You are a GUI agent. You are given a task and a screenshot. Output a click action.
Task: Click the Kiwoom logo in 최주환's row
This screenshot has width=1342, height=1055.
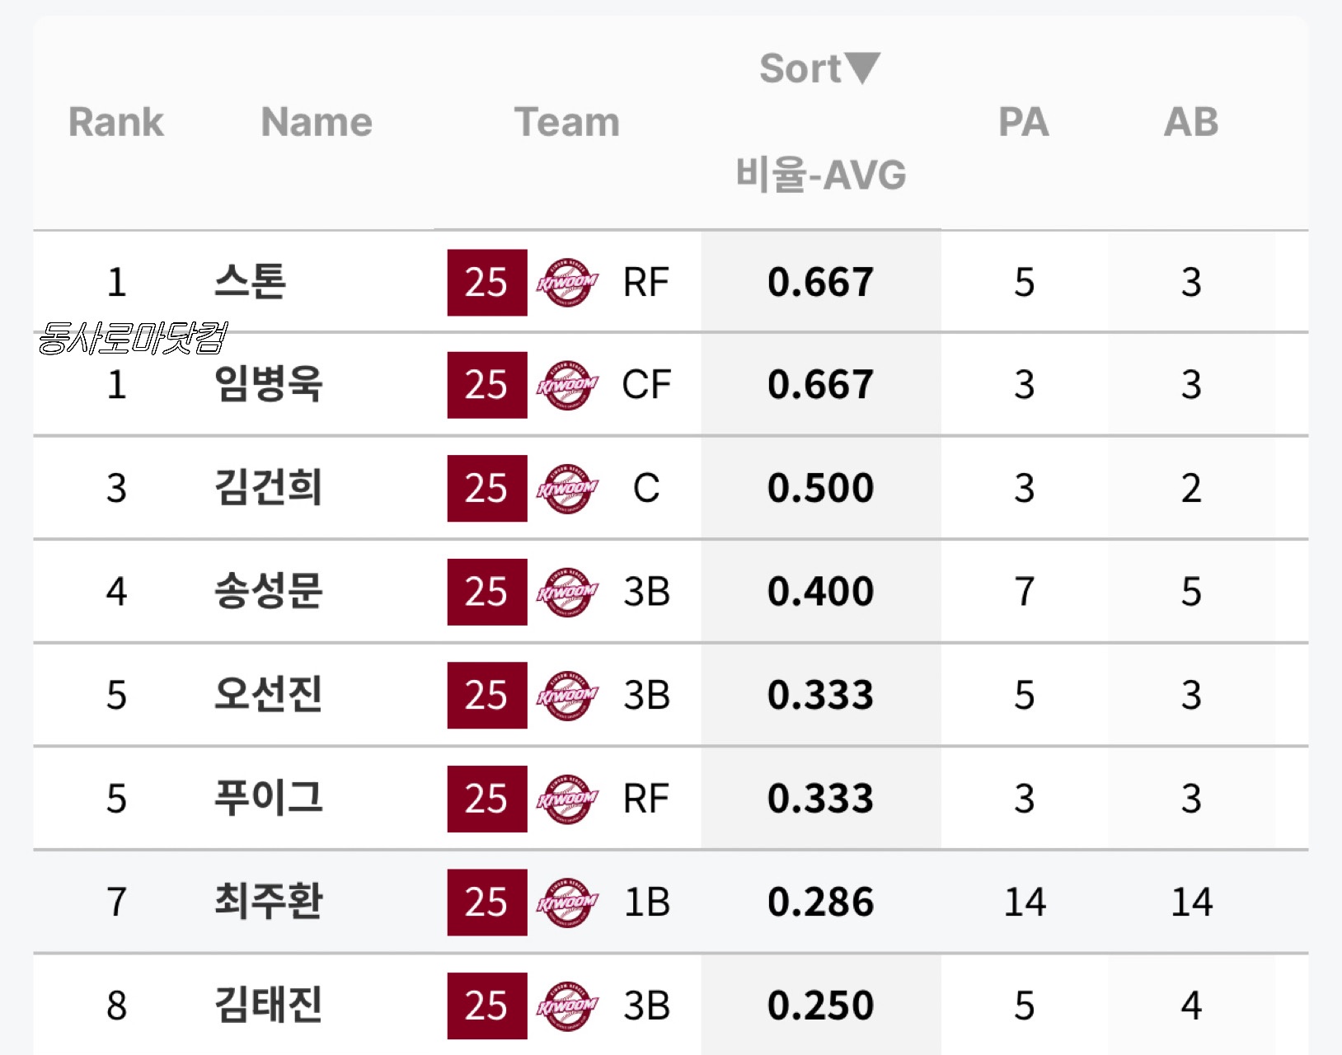567,903
